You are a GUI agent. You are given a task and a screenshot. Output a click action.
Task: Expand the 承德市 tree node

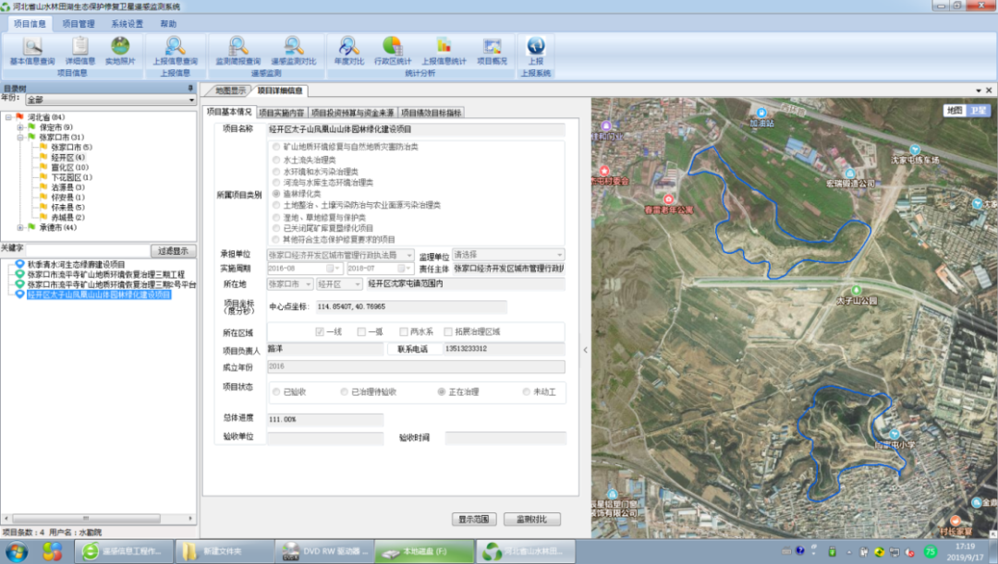coord(20,228)
